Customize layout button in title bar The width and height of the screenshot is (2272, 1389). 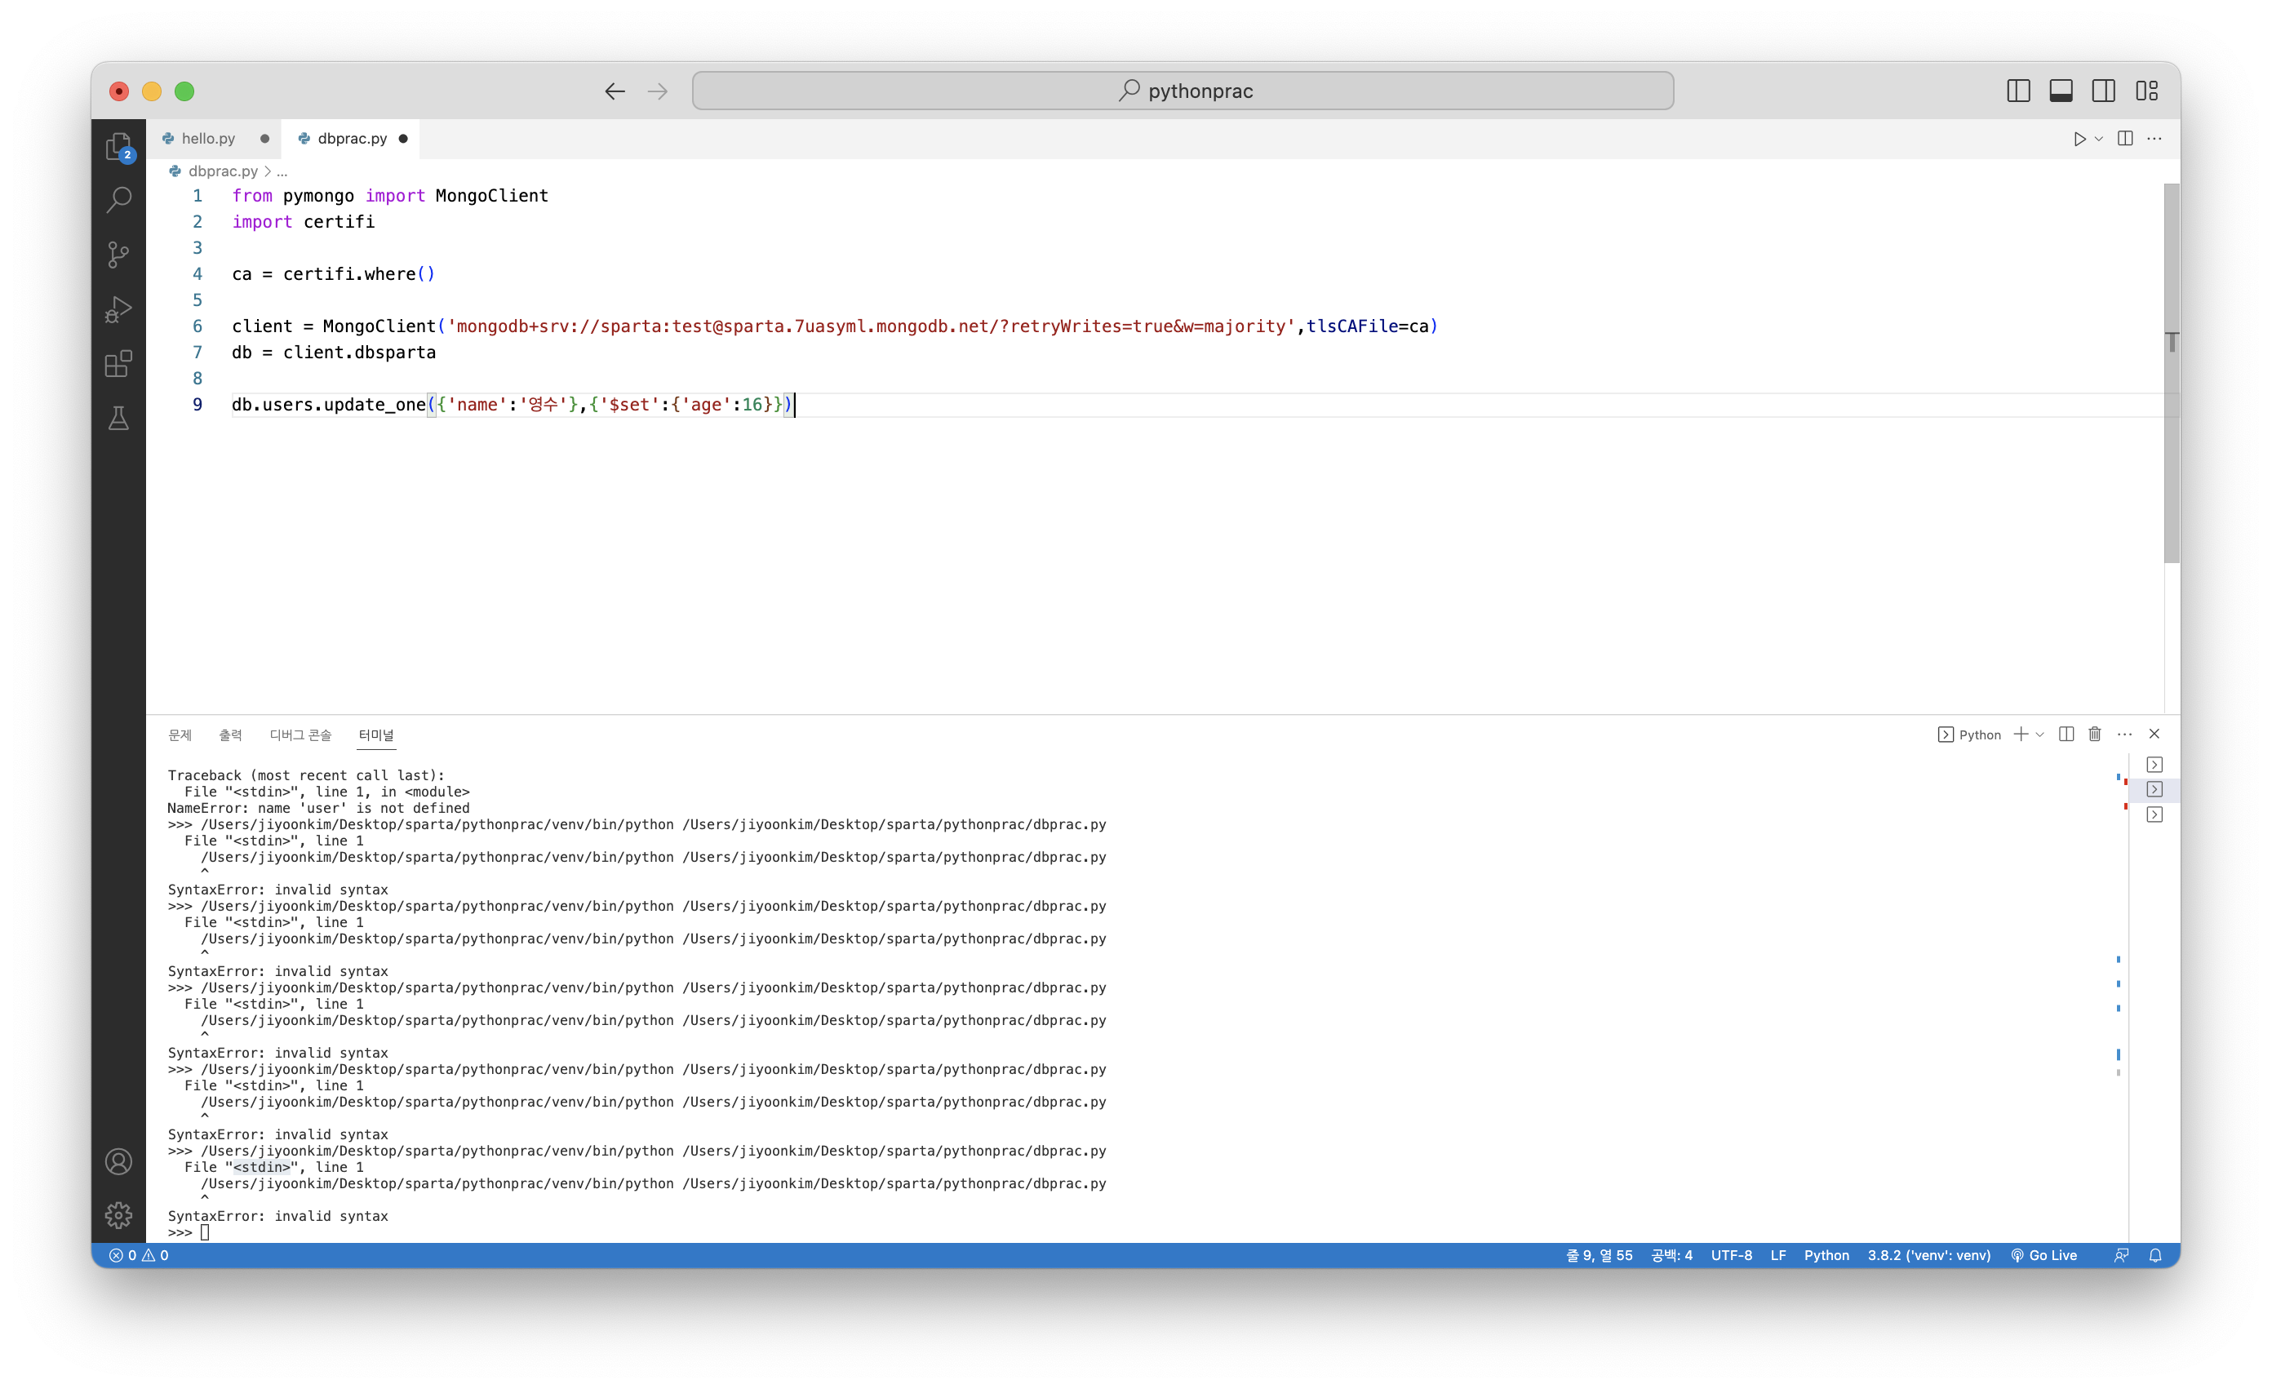pyautogui.click(x=2146, y=91)
